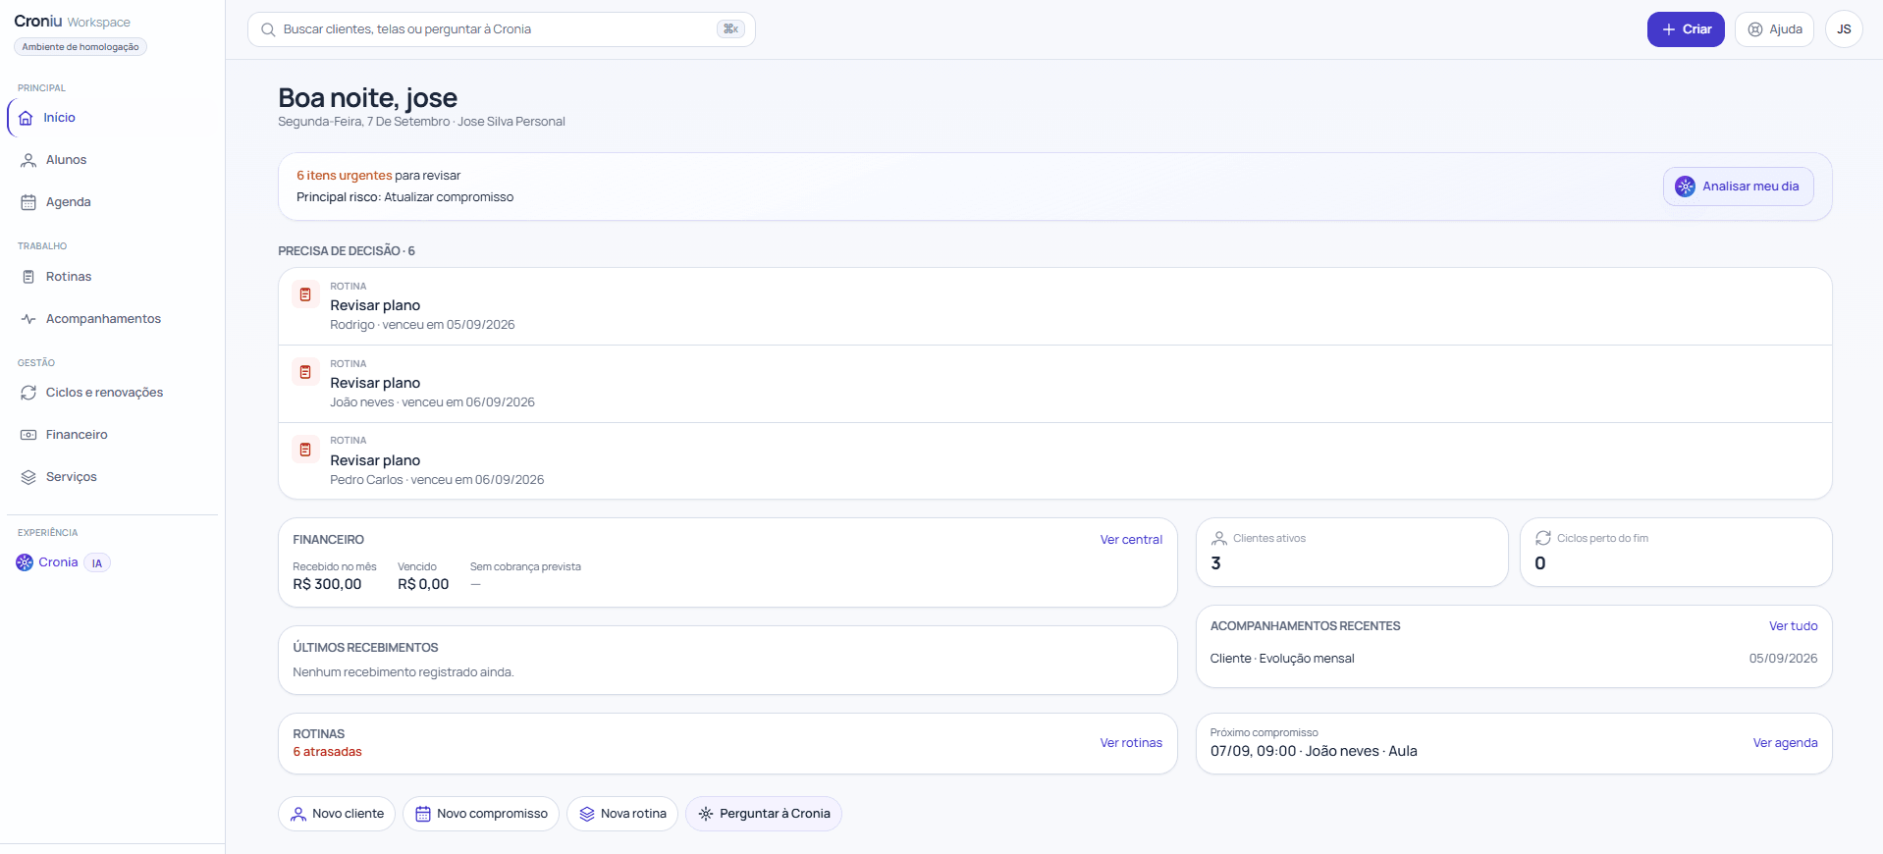1883x854 pixels.
Task: Click the Ambiente de homologação badge
Action: pos(81,47)
